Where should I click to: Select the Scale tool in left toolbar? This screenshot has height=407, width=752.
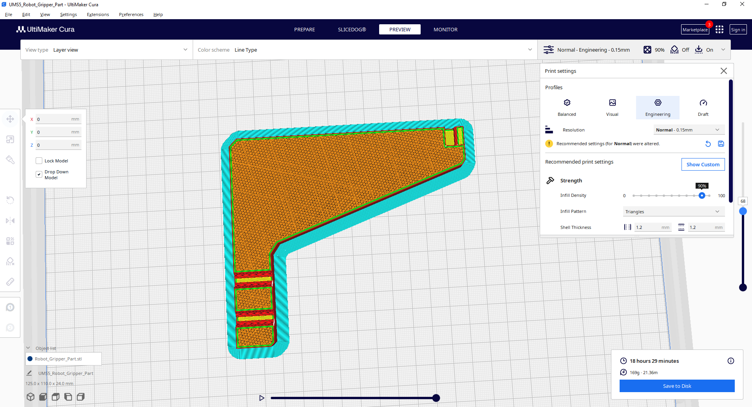[x=10, y=140]
